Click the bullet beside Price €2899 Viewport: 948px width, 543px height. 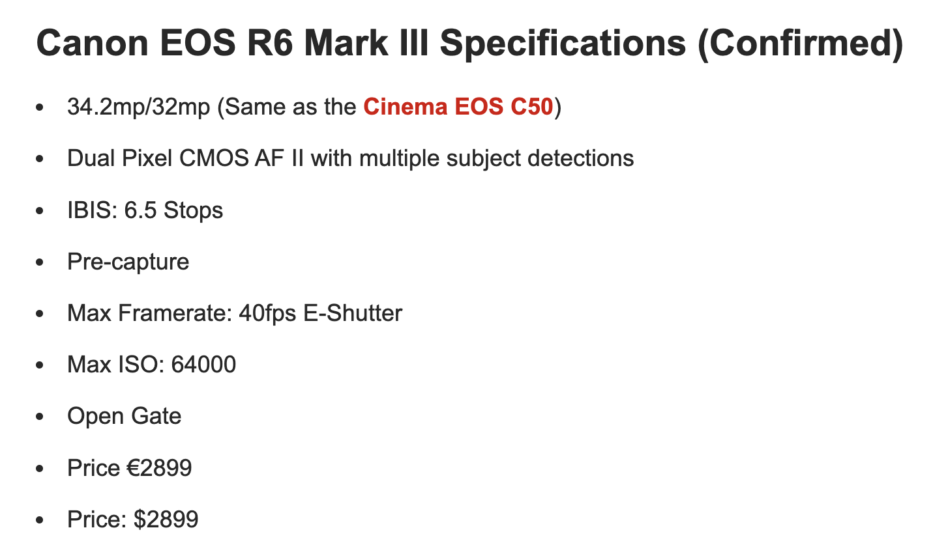[41, 469]
